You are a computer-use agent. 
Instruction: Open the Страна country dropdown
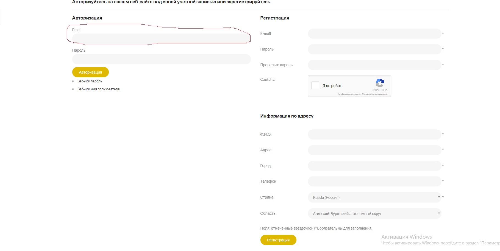(374, 197)
